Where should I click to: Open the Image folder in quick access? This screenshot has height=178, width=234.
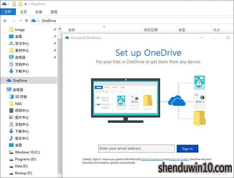pos(20,30)
